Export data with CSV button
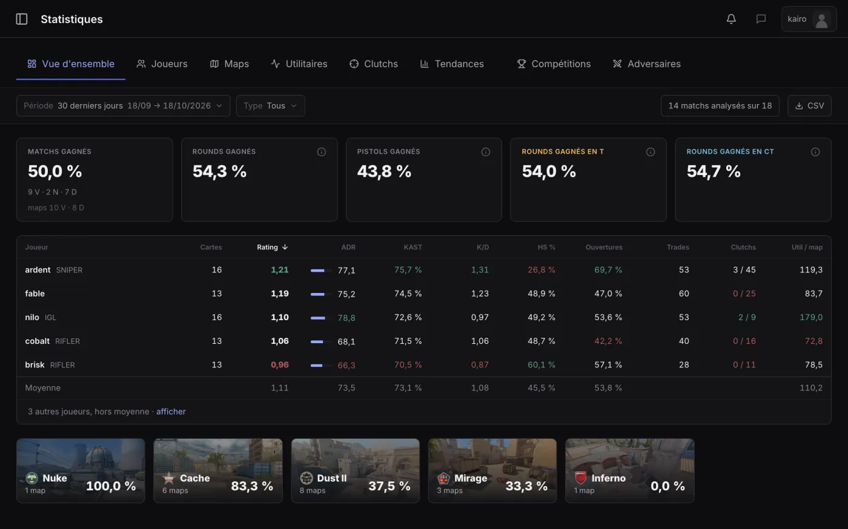This screenshot has height=529, width=848. point(809,105)
